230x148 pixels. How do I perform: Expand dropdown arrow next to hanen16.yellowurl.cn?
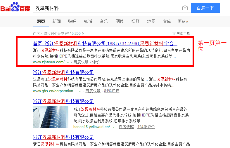tap(113, 127)
